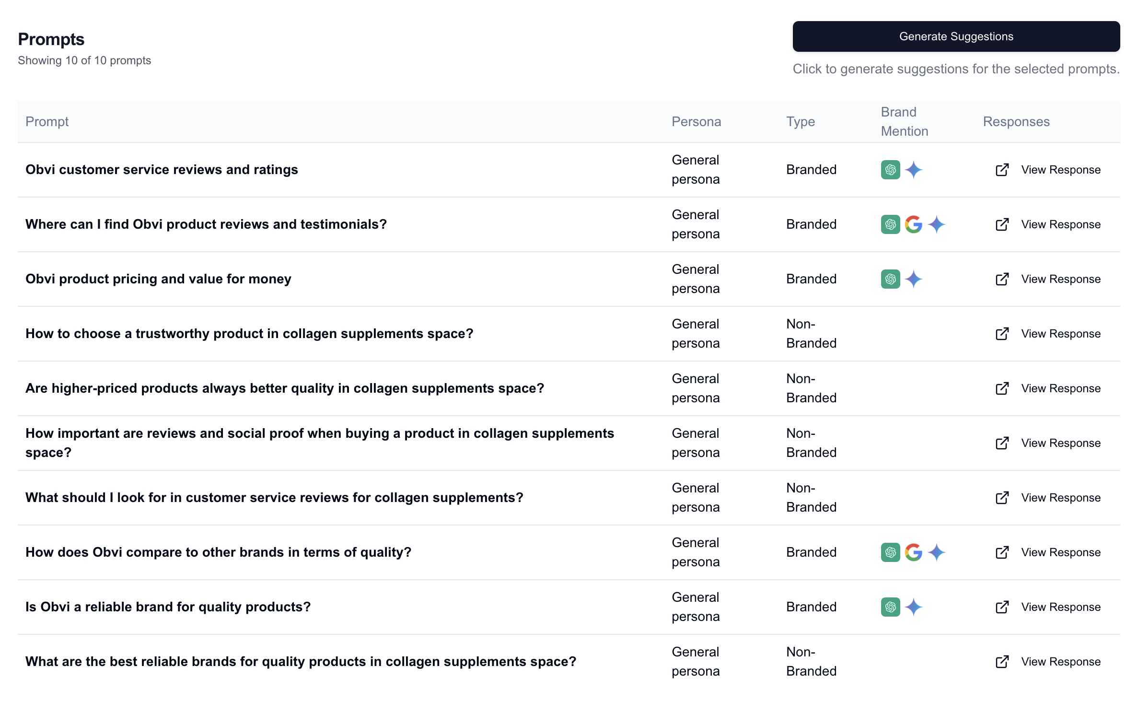Select prompt 'Is Obvi a reliable brand for quality products?'
Viewport: 1138px width, 701px height.
168,607
